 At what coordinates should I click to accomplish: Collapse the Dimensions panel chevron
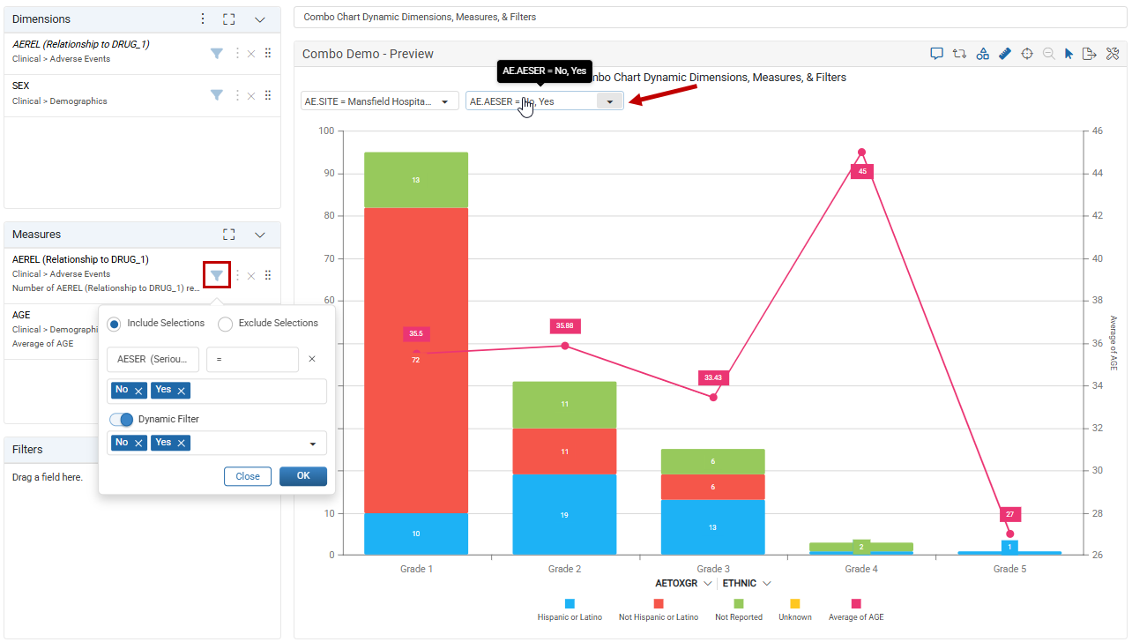[x=260, y=19]
